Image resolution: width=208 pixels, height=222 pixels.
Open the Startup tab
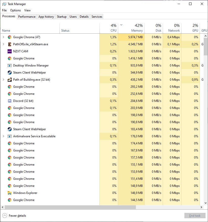(x=62, y=17)
